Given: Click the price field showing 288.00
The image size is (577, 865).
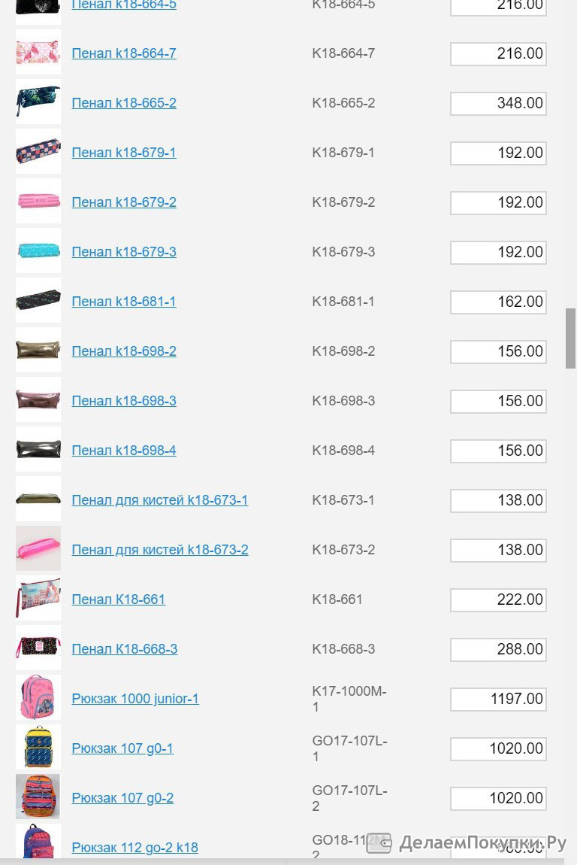Looking at the screenshot, I should (498, 650).
